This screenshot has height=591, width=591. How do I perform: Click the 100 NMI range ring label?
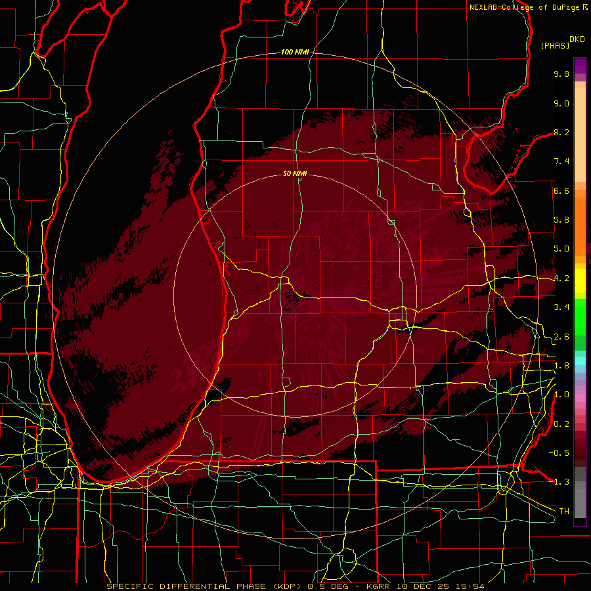click(295, 52)
